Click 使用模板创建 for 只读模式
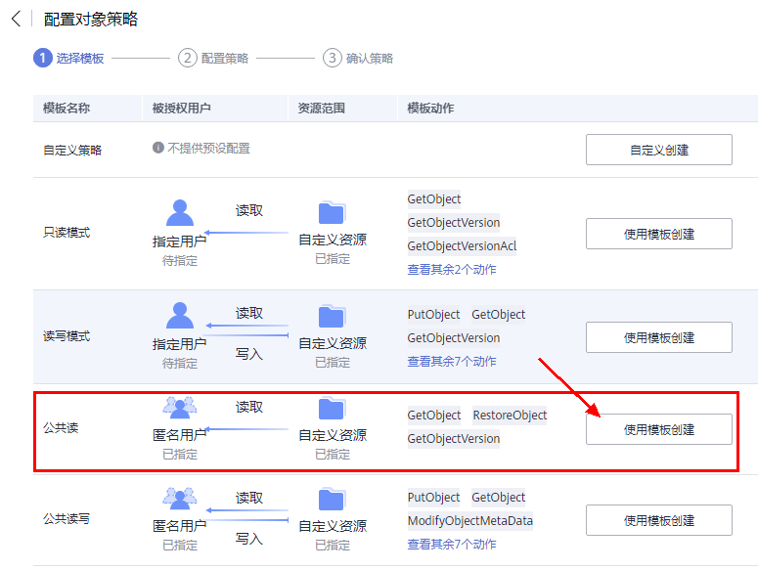Screen dimensions: 758x570 [x=658, y=234]
